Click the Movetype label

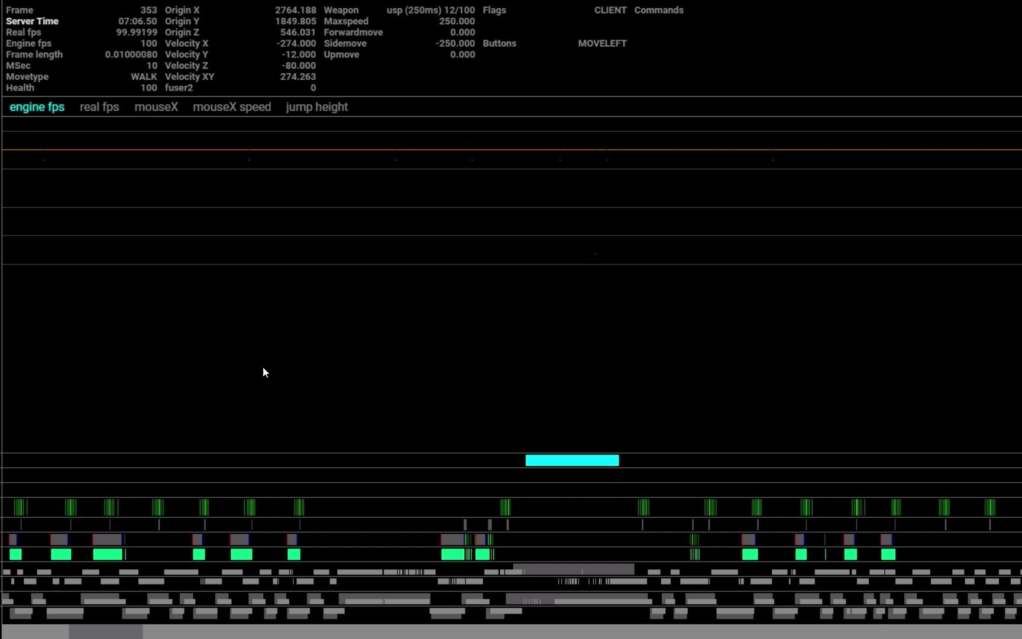coord(27,77)
